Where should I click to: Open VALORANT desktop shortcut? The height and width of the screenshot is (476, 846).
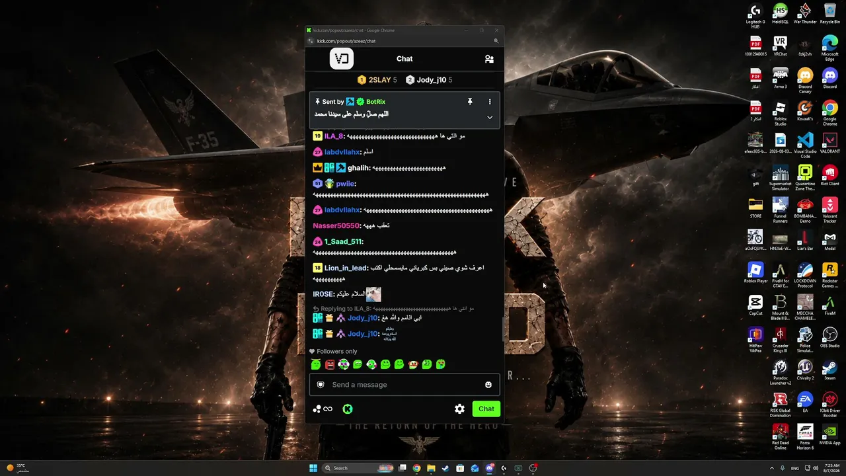830,144
